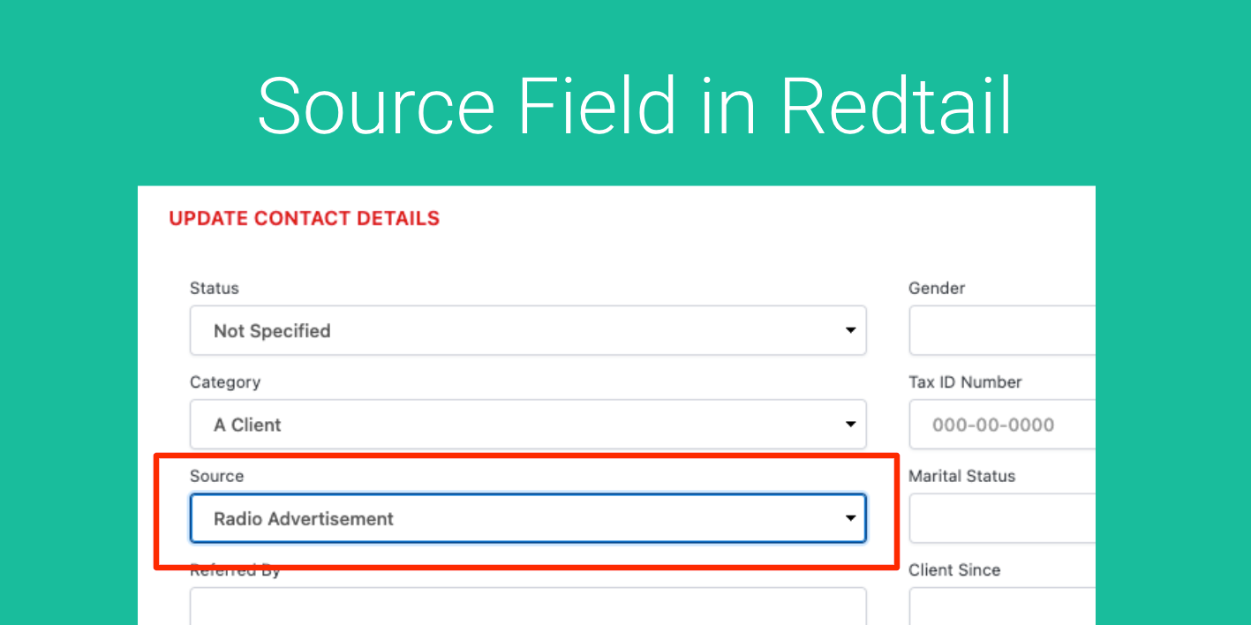Click the Tax ID Number label

[x=965, y=382]
